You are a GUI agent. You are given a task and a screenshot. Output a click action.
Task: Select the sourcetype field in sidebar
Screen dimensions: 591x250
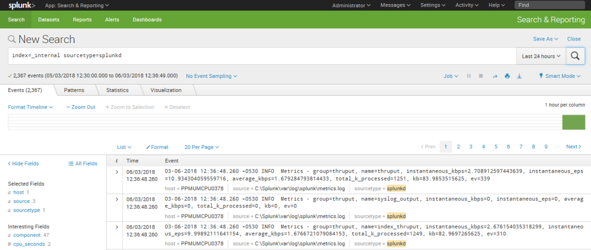tap(26, 210)
